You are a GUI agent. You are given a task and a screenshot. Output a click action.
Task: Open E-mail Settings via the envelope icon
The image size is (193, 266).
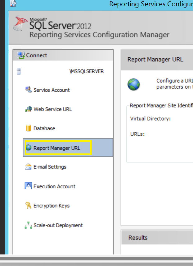(28, 167)
